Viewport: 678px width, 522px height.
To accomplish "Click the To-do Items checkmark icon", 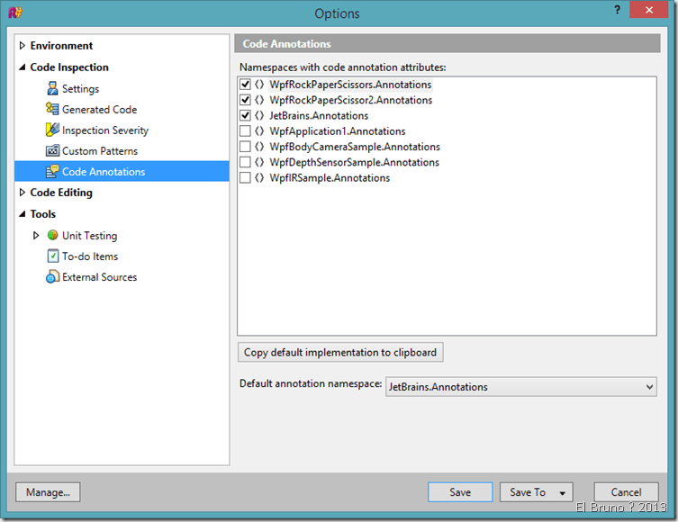I will [x=52, y=256].
